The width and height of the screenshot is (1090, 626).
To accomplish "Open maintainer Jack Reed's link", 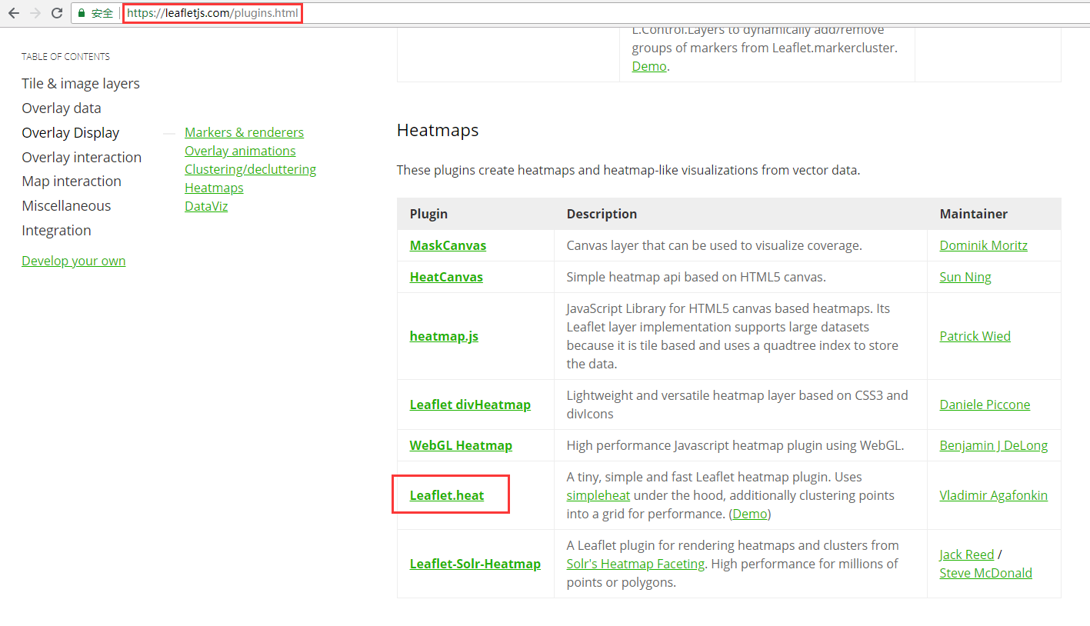I will pos(967,554).
